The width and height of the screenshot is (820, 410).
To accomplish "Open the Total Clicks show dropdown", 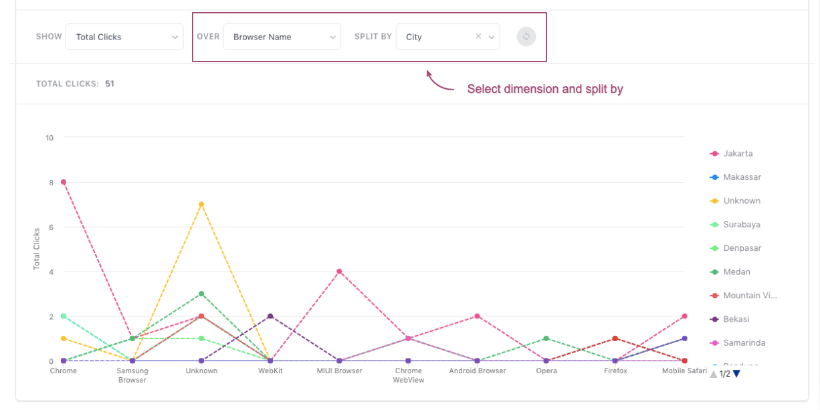I will 124,37.
